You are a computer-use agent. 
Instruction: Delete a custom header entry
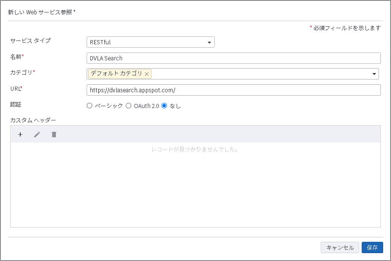pos(54,134)
